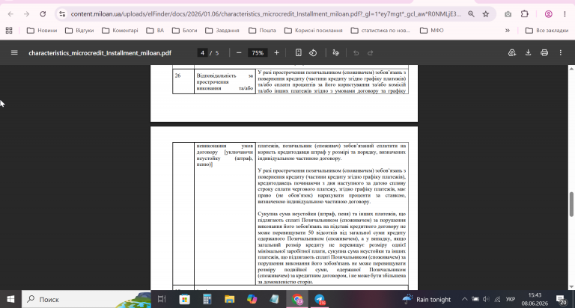This screenshot has height=308, width=575.
Task: Open the PDF sidebar menu icon
Action: click(x=14, y=53)
